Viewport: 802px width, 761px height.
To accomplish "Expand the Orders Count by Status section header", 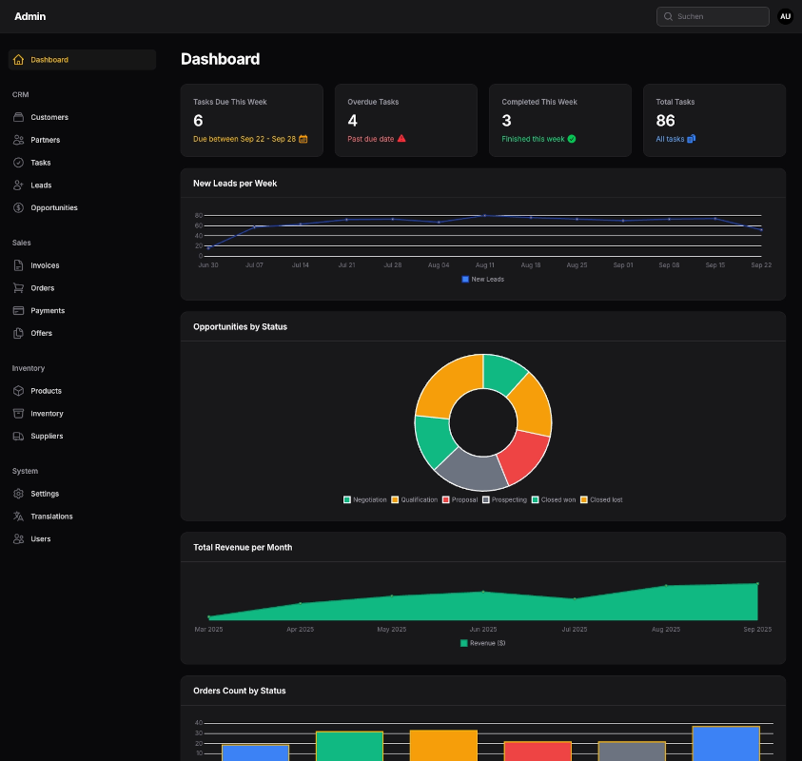I will point(482,691).
